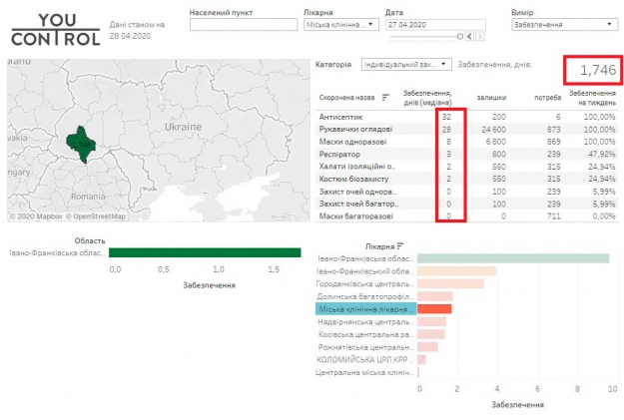Click Долинська багатопрофільна hospital label
The image size is (624, 420).
click(x=364, y=296)
